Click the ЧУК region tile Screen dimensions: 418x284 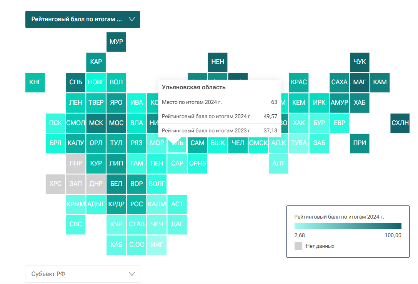pyautogui.click(x=360, y=62)
